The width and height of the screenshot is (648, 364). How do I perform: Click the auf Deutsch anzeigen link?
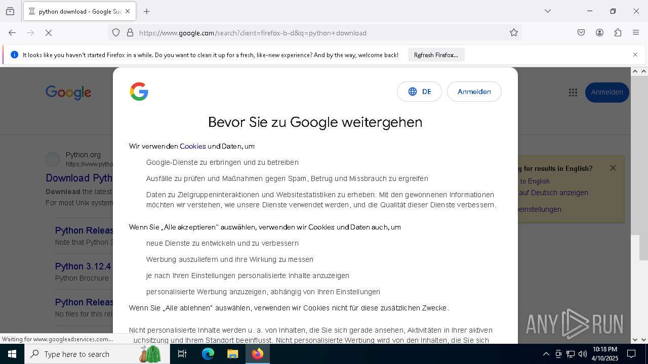[x=553, y=193]
